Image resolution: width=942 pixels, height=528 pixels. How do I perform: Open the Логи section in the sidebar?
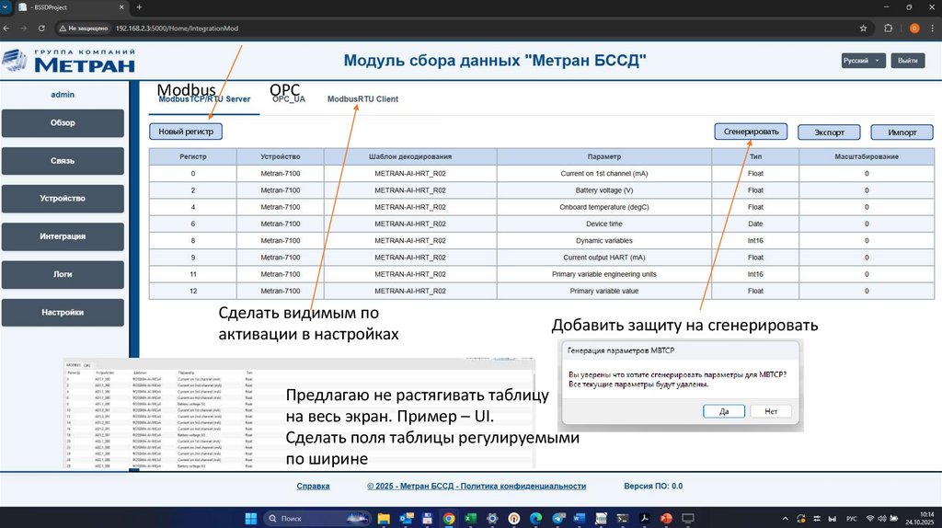(63, 274)
